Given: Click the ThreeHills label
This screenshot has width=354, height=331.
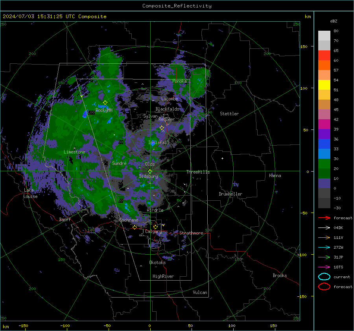Looking at the screenshot, I should point(198,172).
